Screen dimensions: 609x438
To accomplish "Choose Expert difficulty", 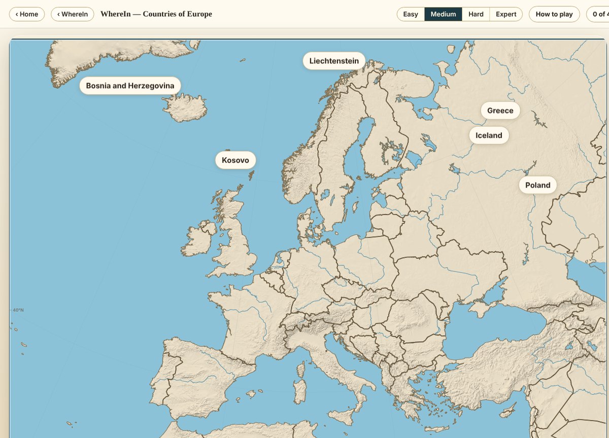I will point(506,14).
